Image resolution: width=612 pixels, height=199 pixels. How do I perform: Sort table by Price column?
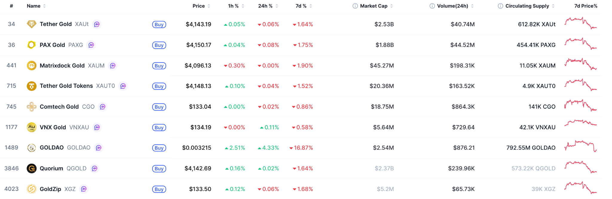201,6
